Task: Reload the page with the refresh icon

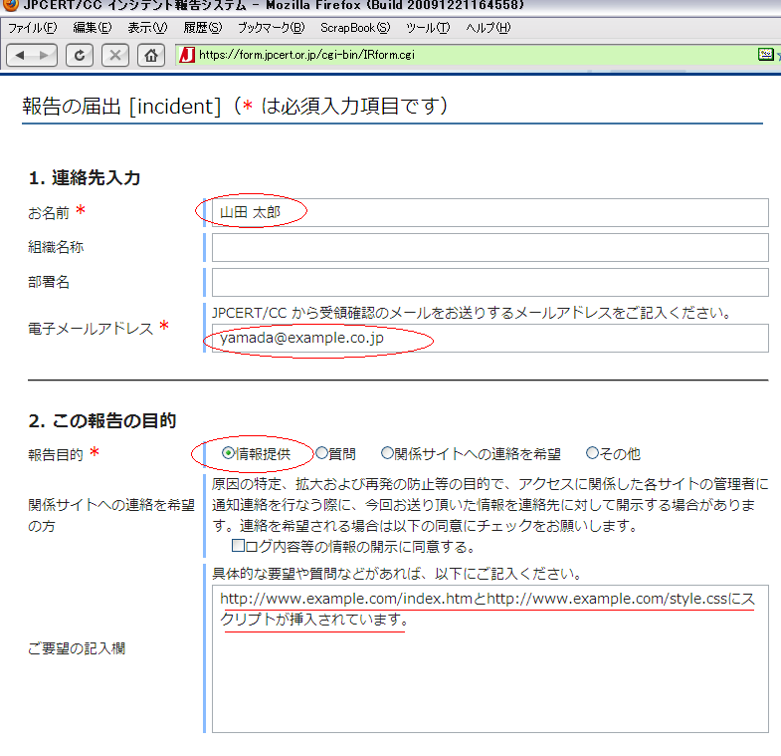Action: pyautogui.click(x=80, y=55)
